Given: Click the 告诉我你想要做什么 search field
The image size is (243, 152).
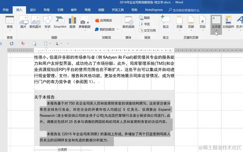Looking at the screenshot, I should click(x=186, y=10).
